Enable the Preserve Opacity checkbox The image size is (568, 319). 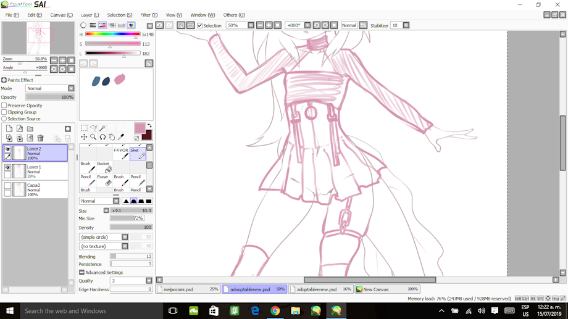[x=4, y=106]
